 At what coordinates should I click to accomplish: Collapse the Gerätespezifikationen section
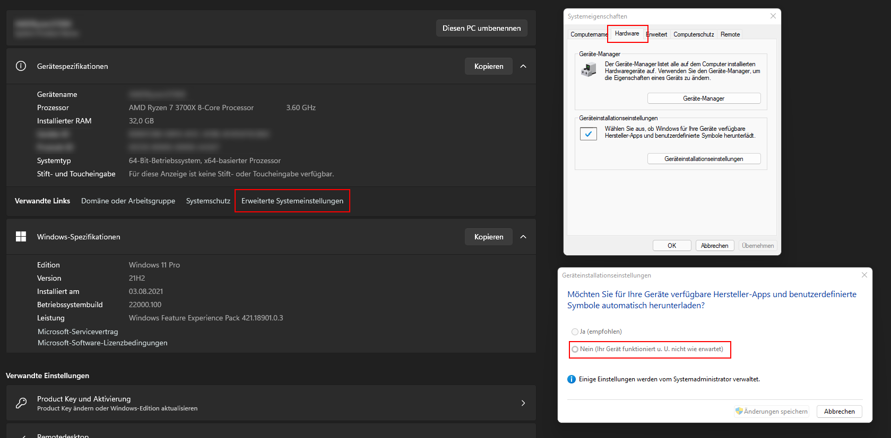pos(523,66)
